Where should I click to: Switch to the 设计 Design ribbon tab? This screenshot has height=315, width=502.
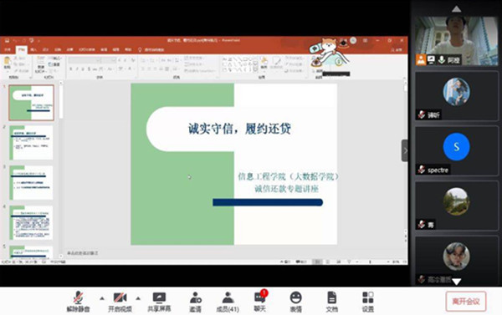pyautogui.click(x=45, y=49)
